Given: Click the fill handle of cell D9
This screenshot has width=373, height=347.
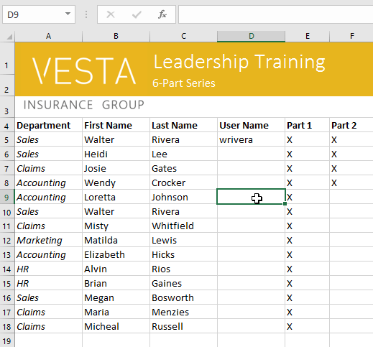Looking at the screenshot, I should coord(285,204).
